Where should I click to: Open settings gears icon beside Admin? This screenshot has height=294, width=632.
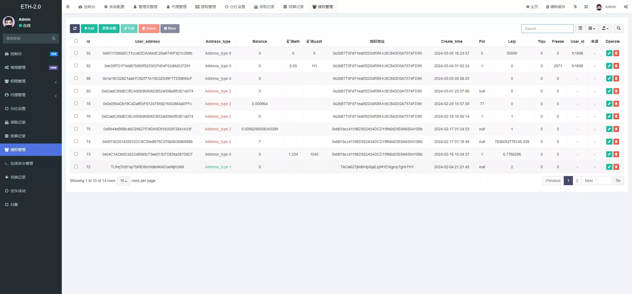(x=626, y=7)
